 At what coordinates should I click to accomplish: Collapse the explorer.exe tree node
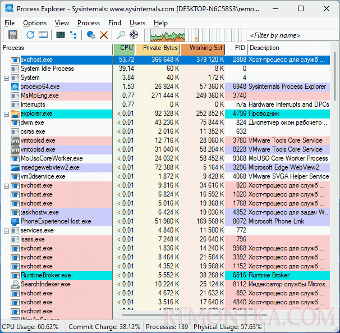pyautogui.click(x=6, y=113)
